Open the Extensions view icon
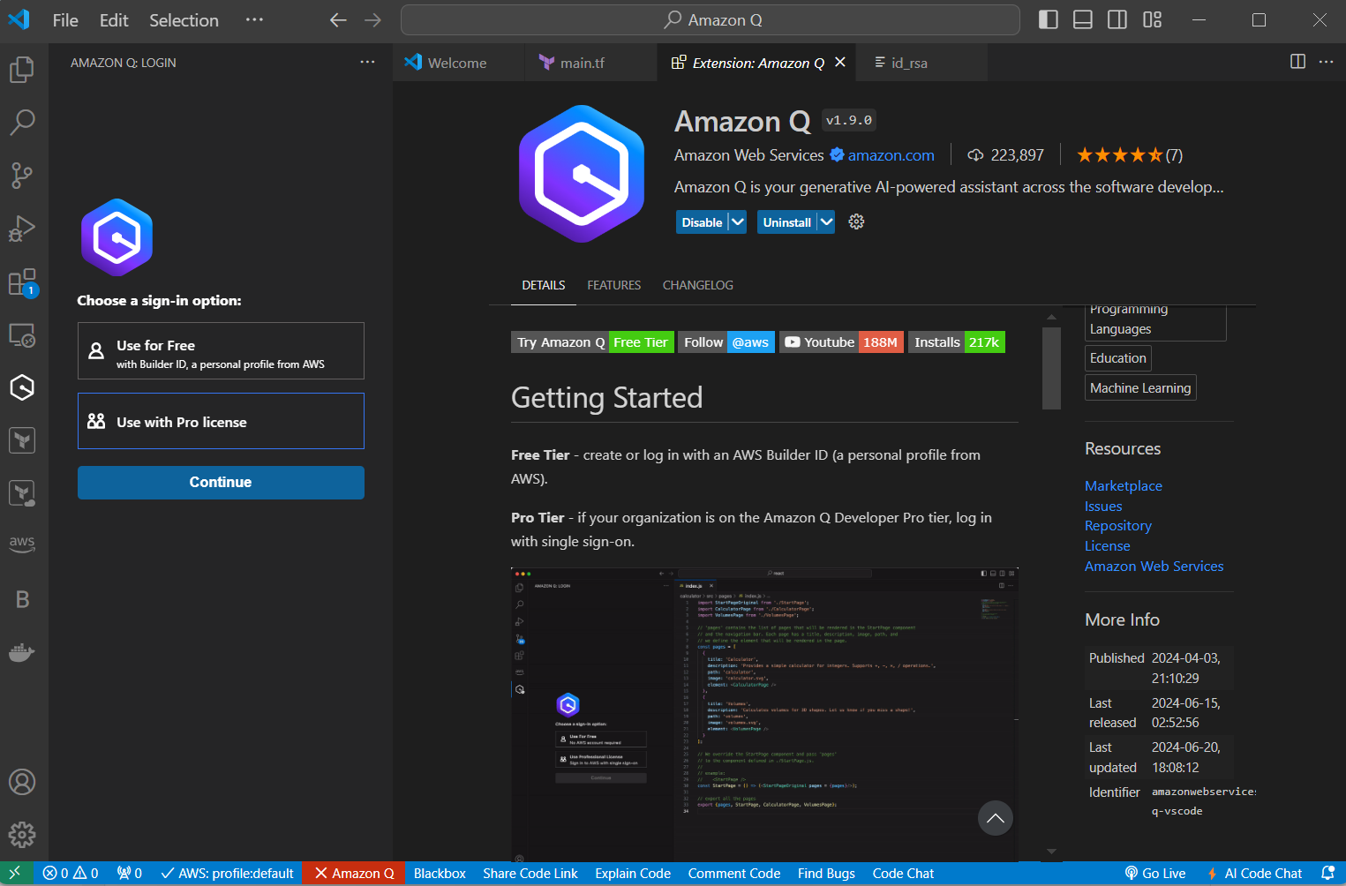Viewport: 1346px width, 886px height. 22,282
